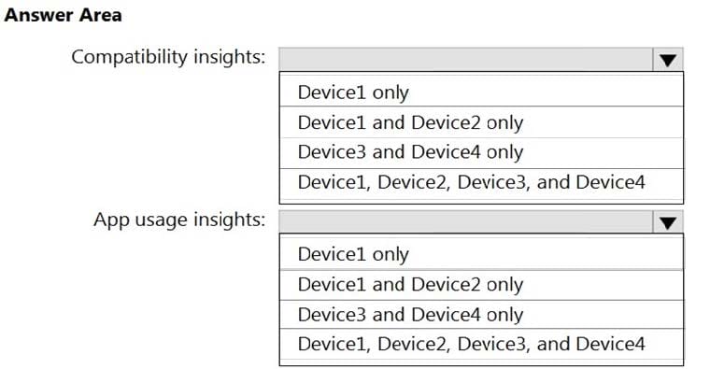Image resolution: width=710 pixels, height=369 pixels.
Task: Click the 'Answer Area' heading
Action: 63,15
